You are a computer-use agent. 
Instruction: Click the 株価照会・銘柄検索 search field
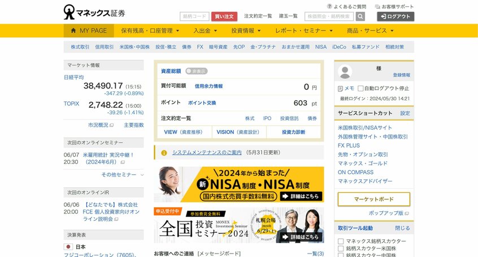click(329, 16)
